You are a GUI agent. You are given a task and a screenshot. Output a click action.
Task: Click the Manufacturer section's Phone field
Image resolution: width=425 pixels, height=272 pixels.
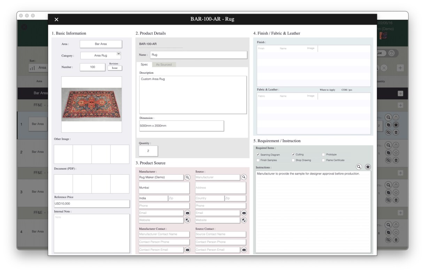coord(164,206)
